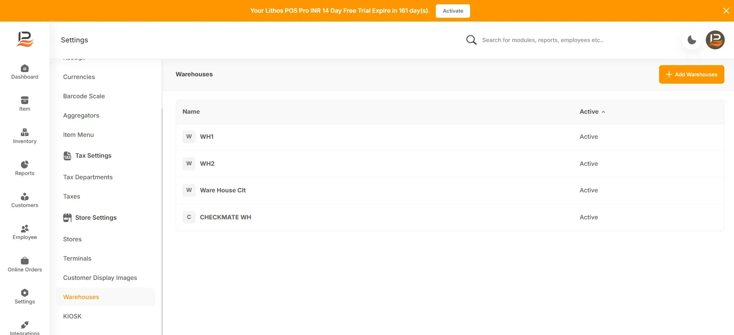The height and width of the screenshot is (335, 734).
Task: Click the Activate trial button
Action: click(453, 11)
